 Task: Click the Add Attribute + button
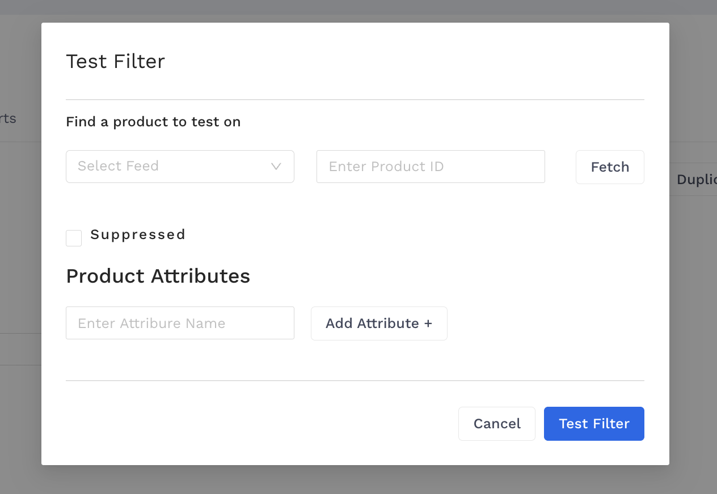[378, 323]
